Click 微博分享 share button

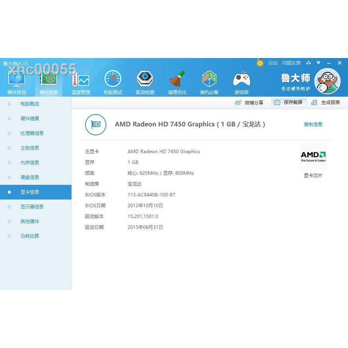(x=249, y=102)
